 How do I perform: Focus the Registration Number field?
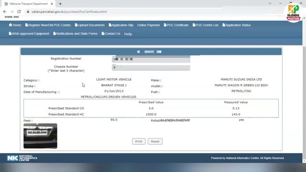151,59
